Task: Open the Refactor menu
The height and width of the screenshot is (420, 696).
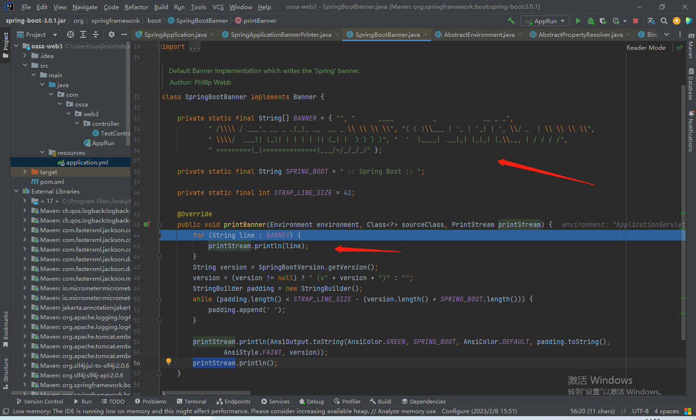Action: click(x=136, y=7)
